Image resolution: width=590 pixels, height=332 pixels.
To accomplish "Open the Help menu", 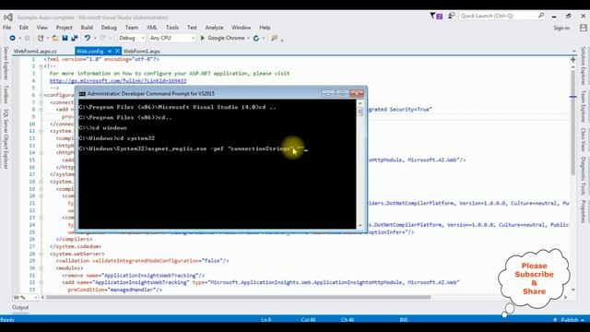I will (265, 28).
